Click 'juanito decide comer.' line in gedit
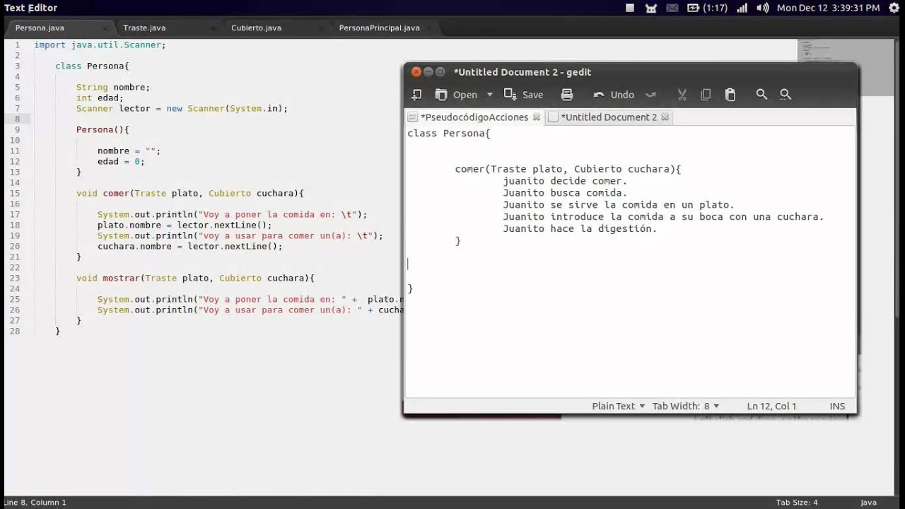 point(565,181)
